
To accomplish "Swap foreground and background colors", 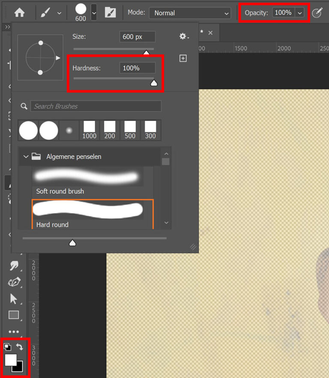I will click(x=20, y=346).
